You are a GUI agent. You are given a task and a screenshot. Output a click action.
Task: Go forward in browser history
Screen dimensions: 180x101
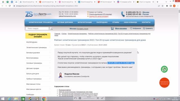[x=6, y=6]
